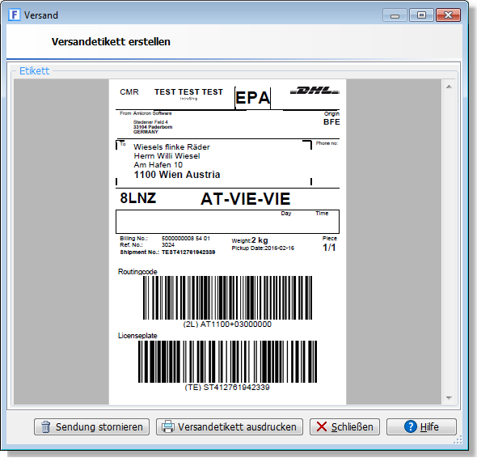Click address line '1100 Wien Austria'
Screen dimensions: 477x458
point(177,175)
